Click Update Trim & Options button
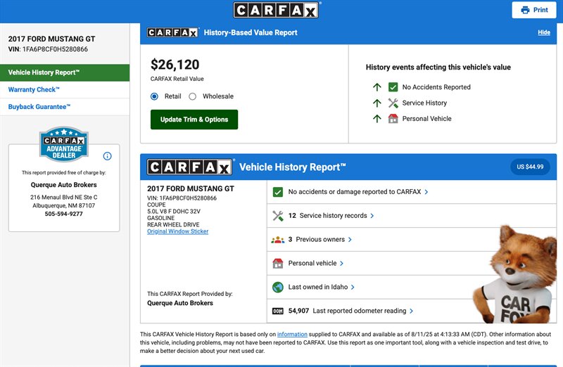563x367 pixels. [194, 120]
